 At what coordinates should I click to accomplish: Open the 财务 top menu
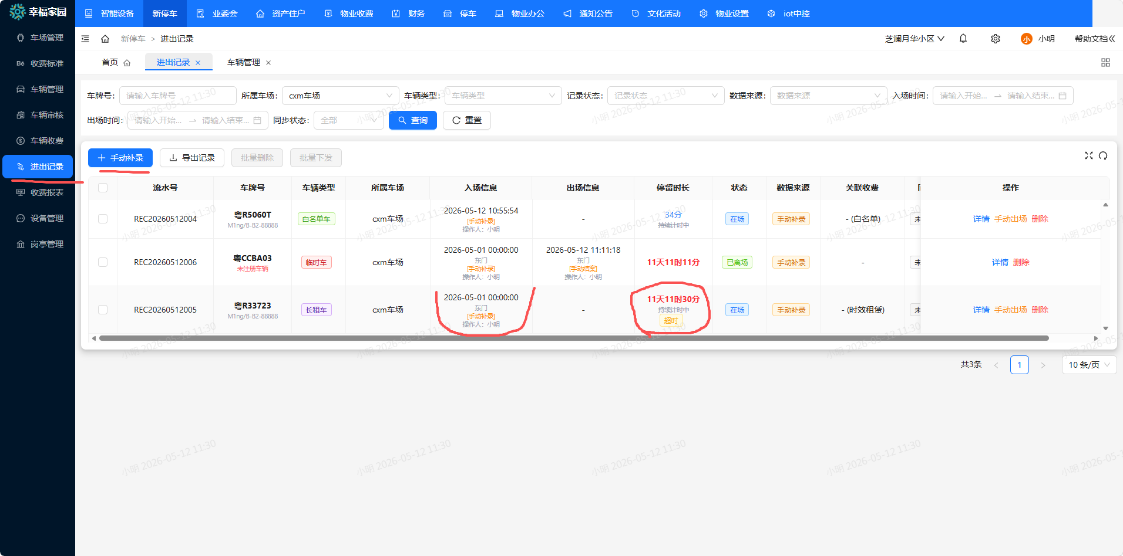coord(408,13)
